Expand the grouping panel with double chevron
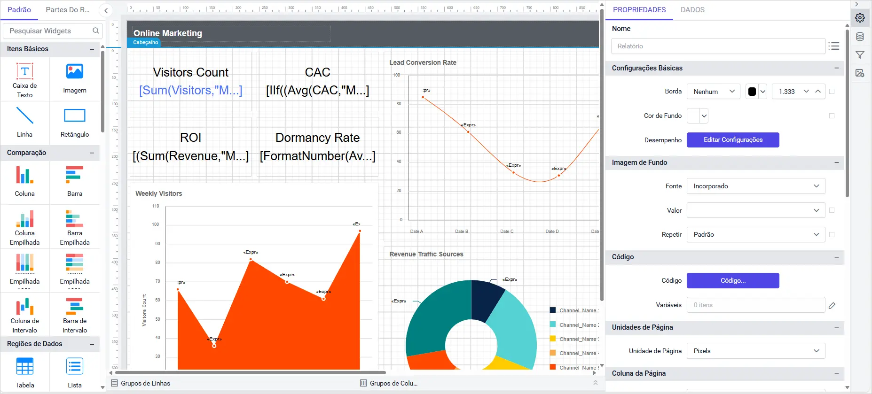Screen dimensions: 872x394 coord(596,383)
